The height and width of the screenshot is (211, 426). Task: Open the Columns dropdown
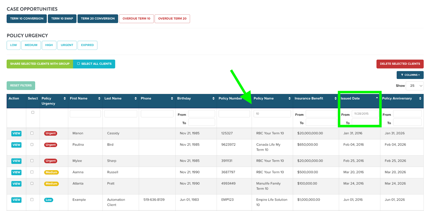410,75
